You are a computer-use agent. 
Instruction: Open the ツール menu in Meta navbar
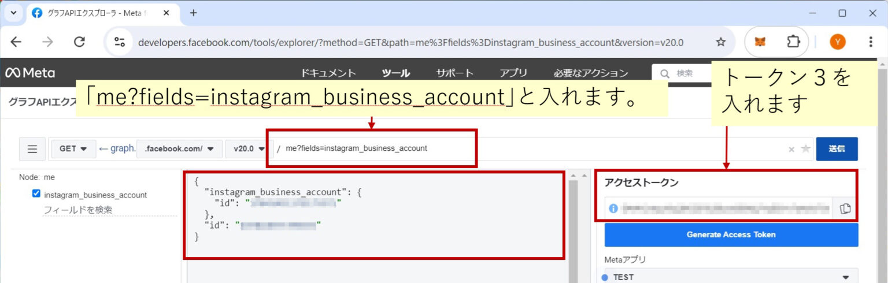(395, 73)
